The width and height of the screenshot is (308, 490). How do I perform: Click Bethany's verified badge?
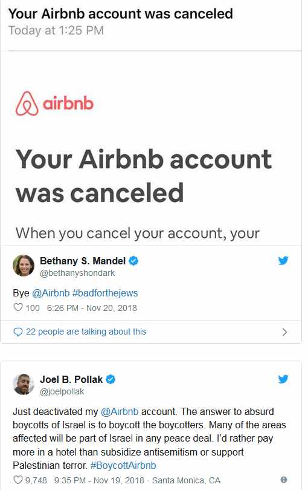tap(133, 261)
